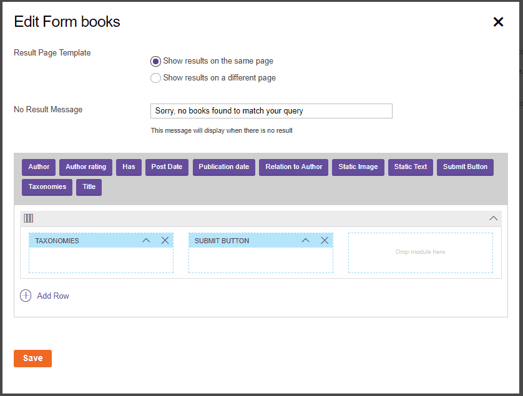Select Show results on a different page

click(x=155, y=78)
